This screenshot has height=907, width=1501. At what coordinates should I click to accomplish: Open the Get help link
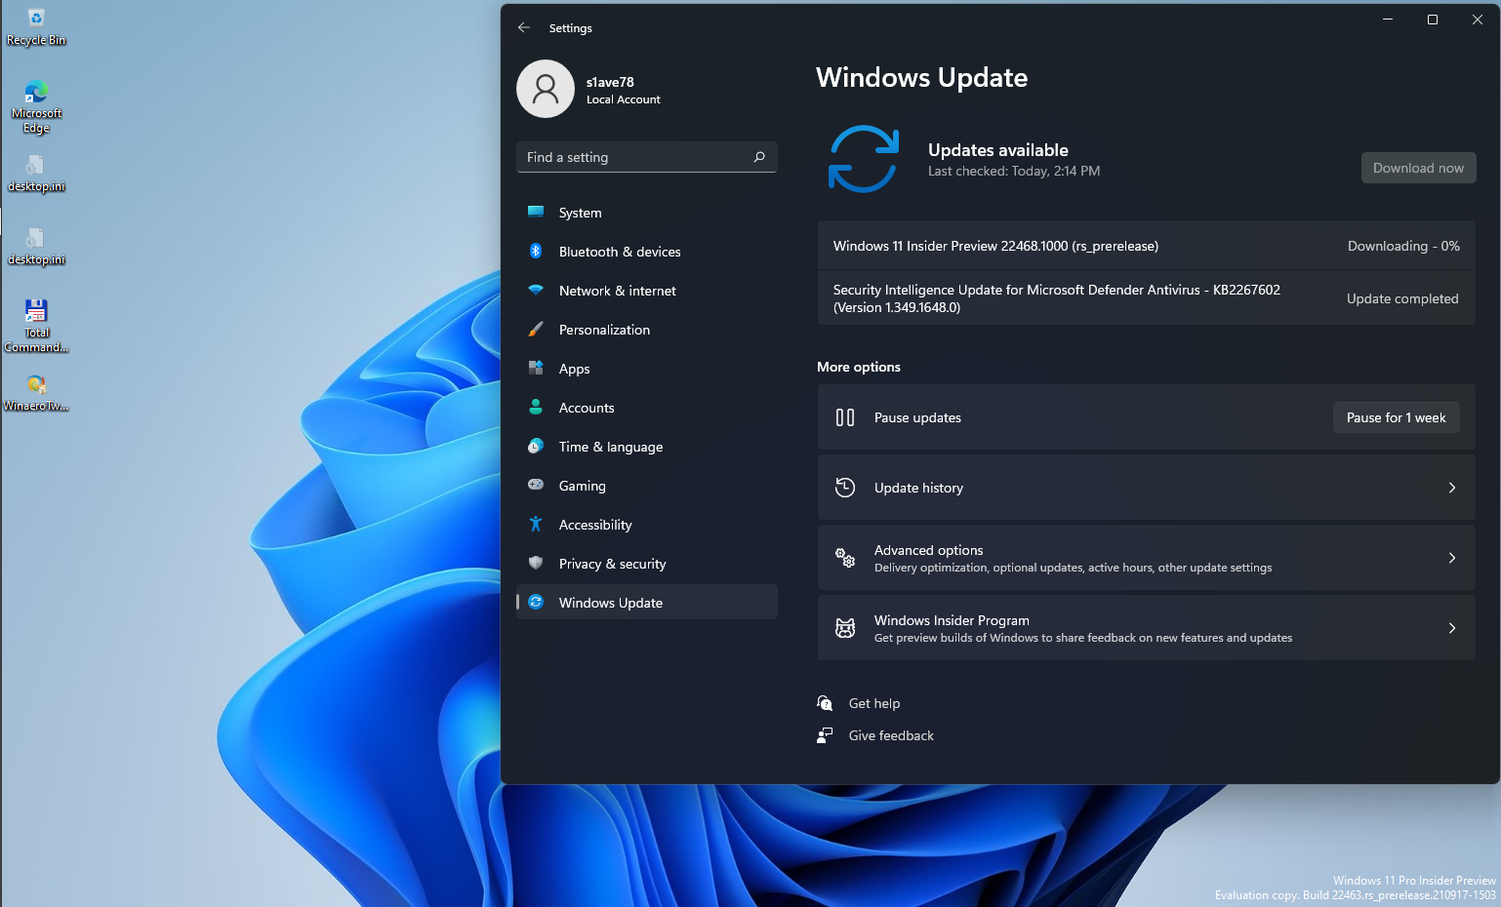[x=874, y=703]
